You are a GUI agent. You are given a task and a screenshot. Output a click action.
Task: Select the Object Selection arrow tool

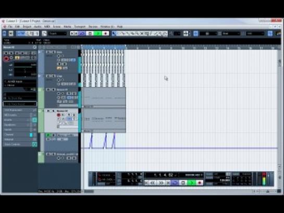click(114, 33)
